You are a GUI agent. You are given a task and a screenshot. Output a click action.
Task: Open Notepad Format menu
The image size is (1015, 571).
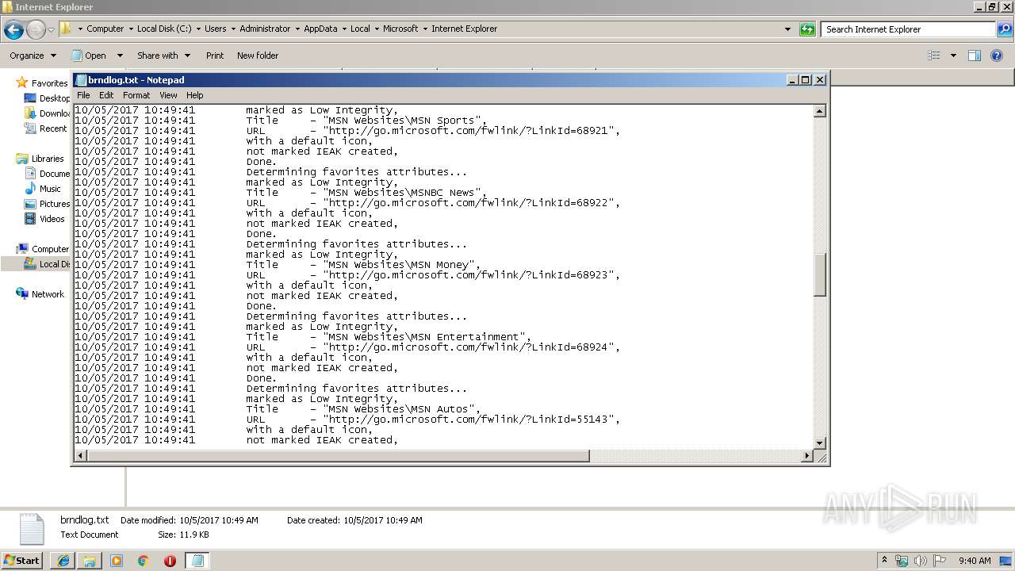[136, 95]
